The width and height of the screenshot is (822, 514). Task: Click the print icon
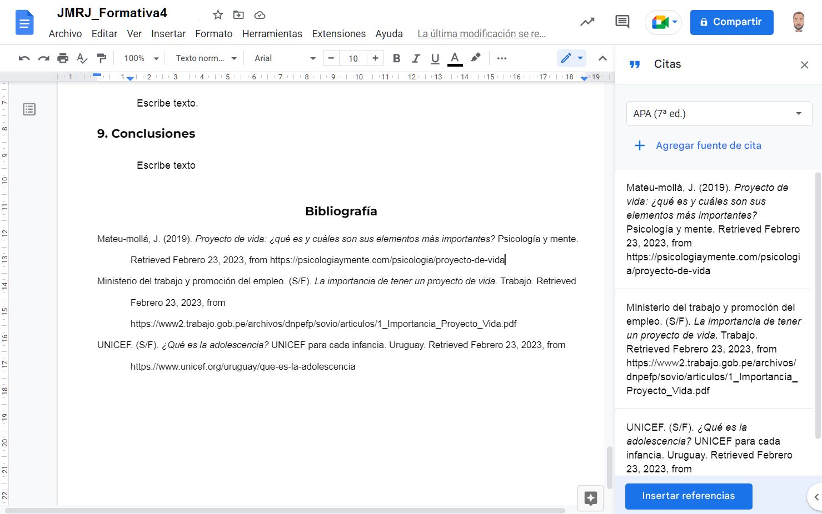(x=63, y=58)
